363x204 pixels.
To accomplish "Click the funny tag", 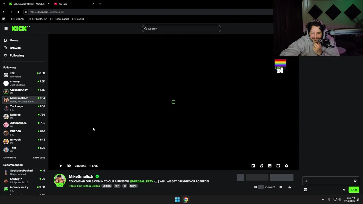I will click(133, 186).
